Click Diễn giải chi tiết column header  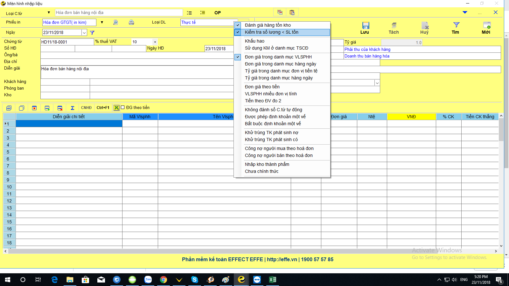click(69, 117)
